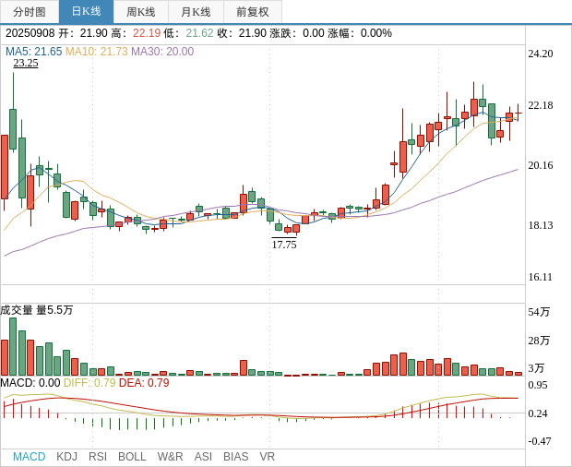The image size is (572, 467).
Task: Click the 24.20 price axis label
Action: click(541, 54)
